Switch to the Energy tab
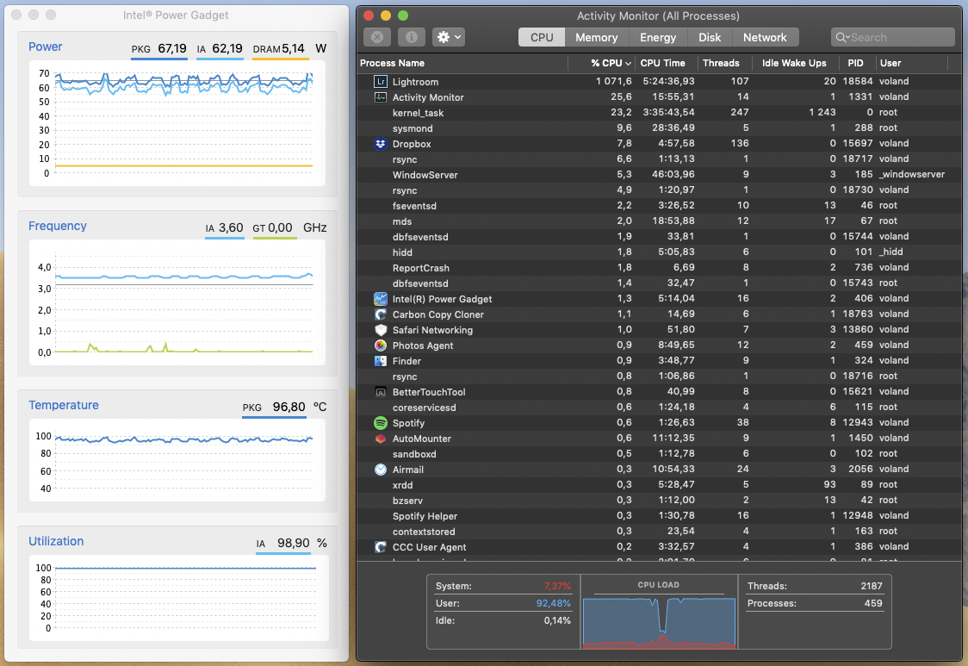Screen dimensions: 968x666 tap(658, 37)
